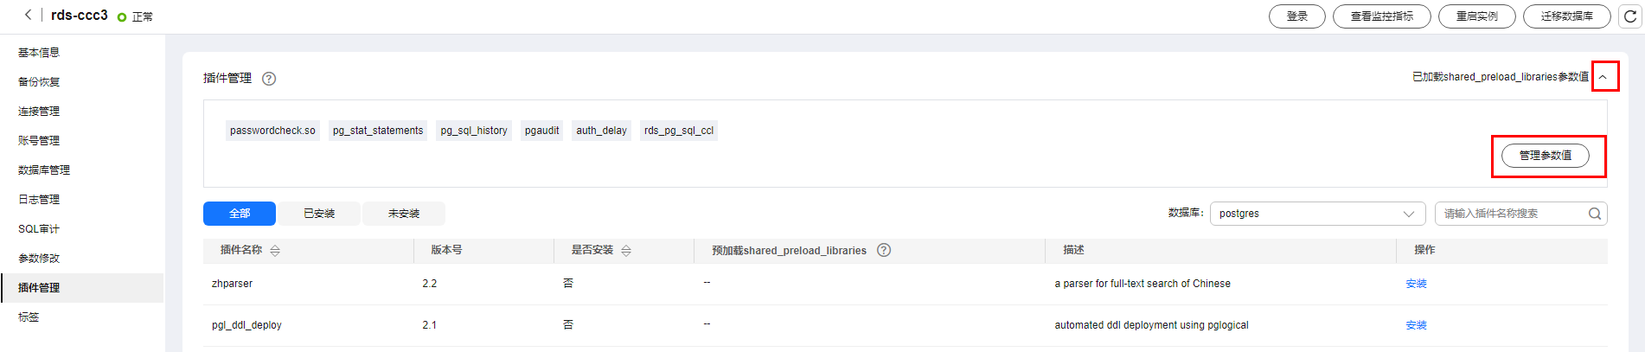This screenshot has width=1645, height=352.
Task: Click the refresh icon at top right
Action: click(x=1630, y=16)
